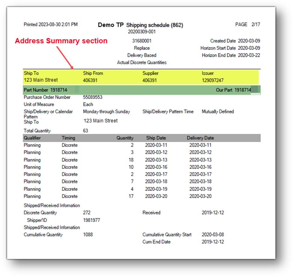Screen dimensions: 293x276
Task: Select the Issuer number 129097247
Action: coord(213,80)
